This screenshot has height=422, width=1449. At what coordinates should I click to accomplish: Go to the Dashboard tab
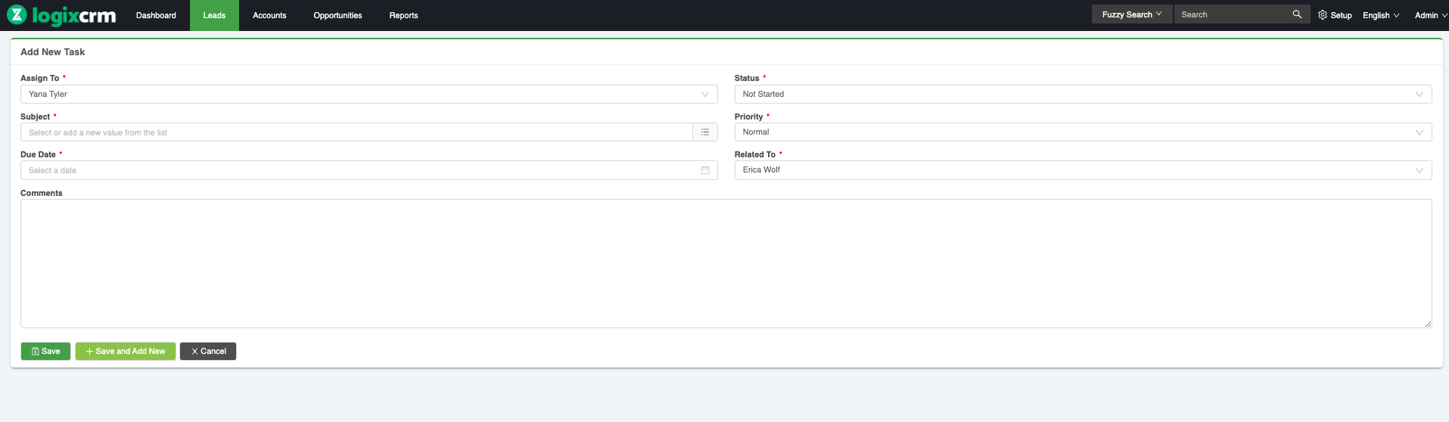(156, 15)
